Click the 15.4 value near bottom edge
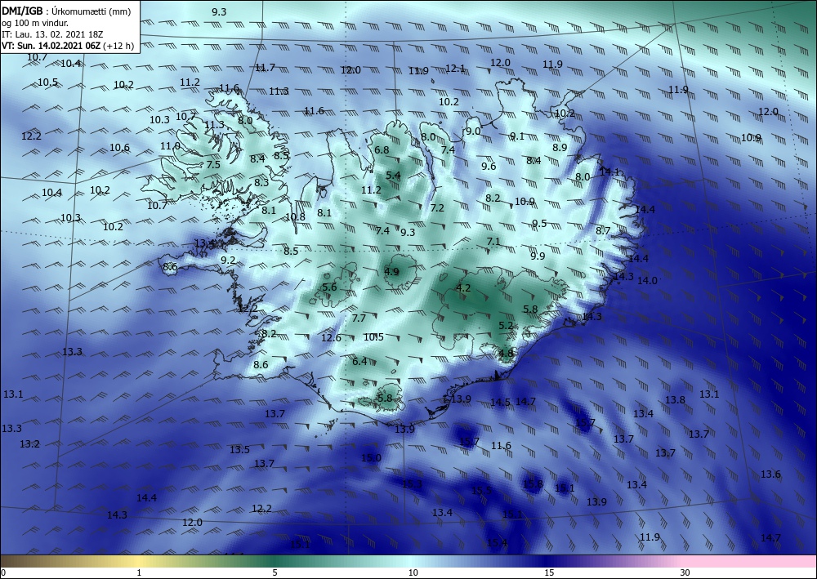Viewport: 817px width, 579px height. pos(497,543)
